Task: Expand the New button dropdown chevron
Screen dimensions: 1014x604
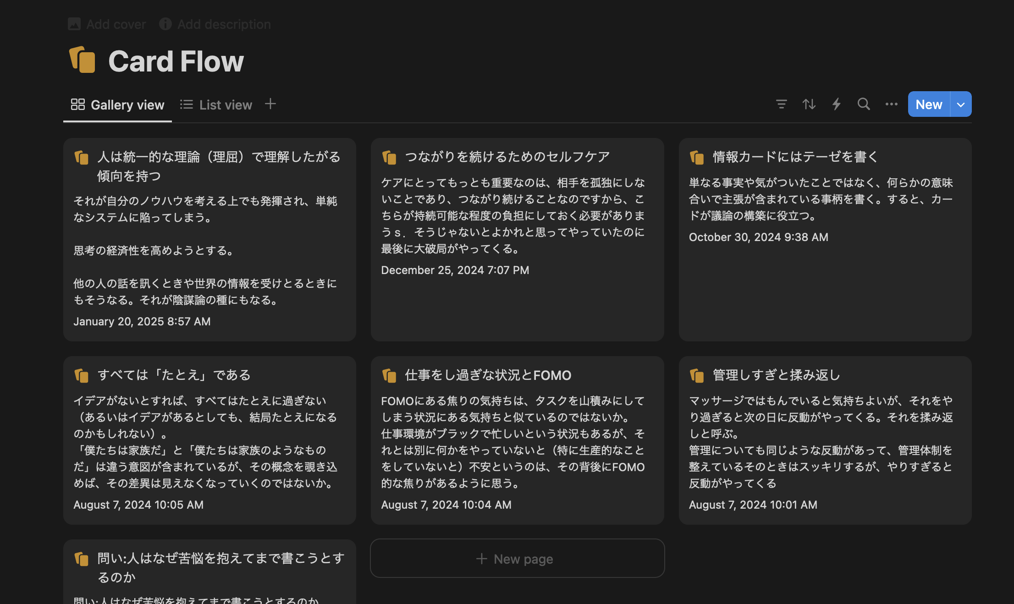Action: tap(960, 104)
